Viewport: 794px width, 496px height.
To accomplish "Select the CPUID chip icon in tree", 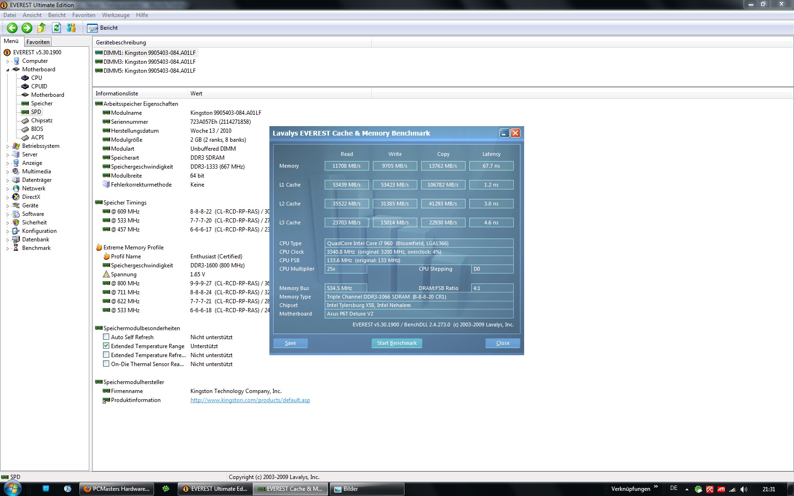I will 26,86.
